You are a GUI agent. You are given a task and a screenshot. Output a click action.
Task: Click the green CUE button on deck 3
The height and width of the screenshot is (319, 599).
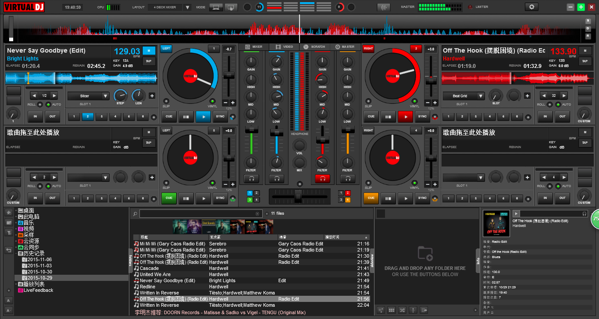169,198
